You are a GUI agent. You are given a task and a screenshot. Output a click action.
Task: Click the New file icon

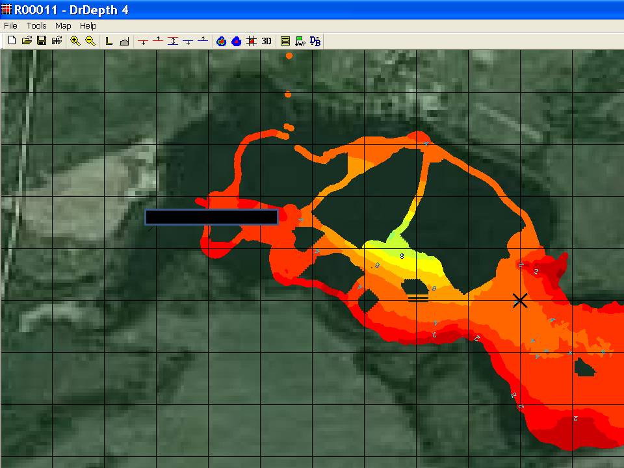[x=12, y=41]
